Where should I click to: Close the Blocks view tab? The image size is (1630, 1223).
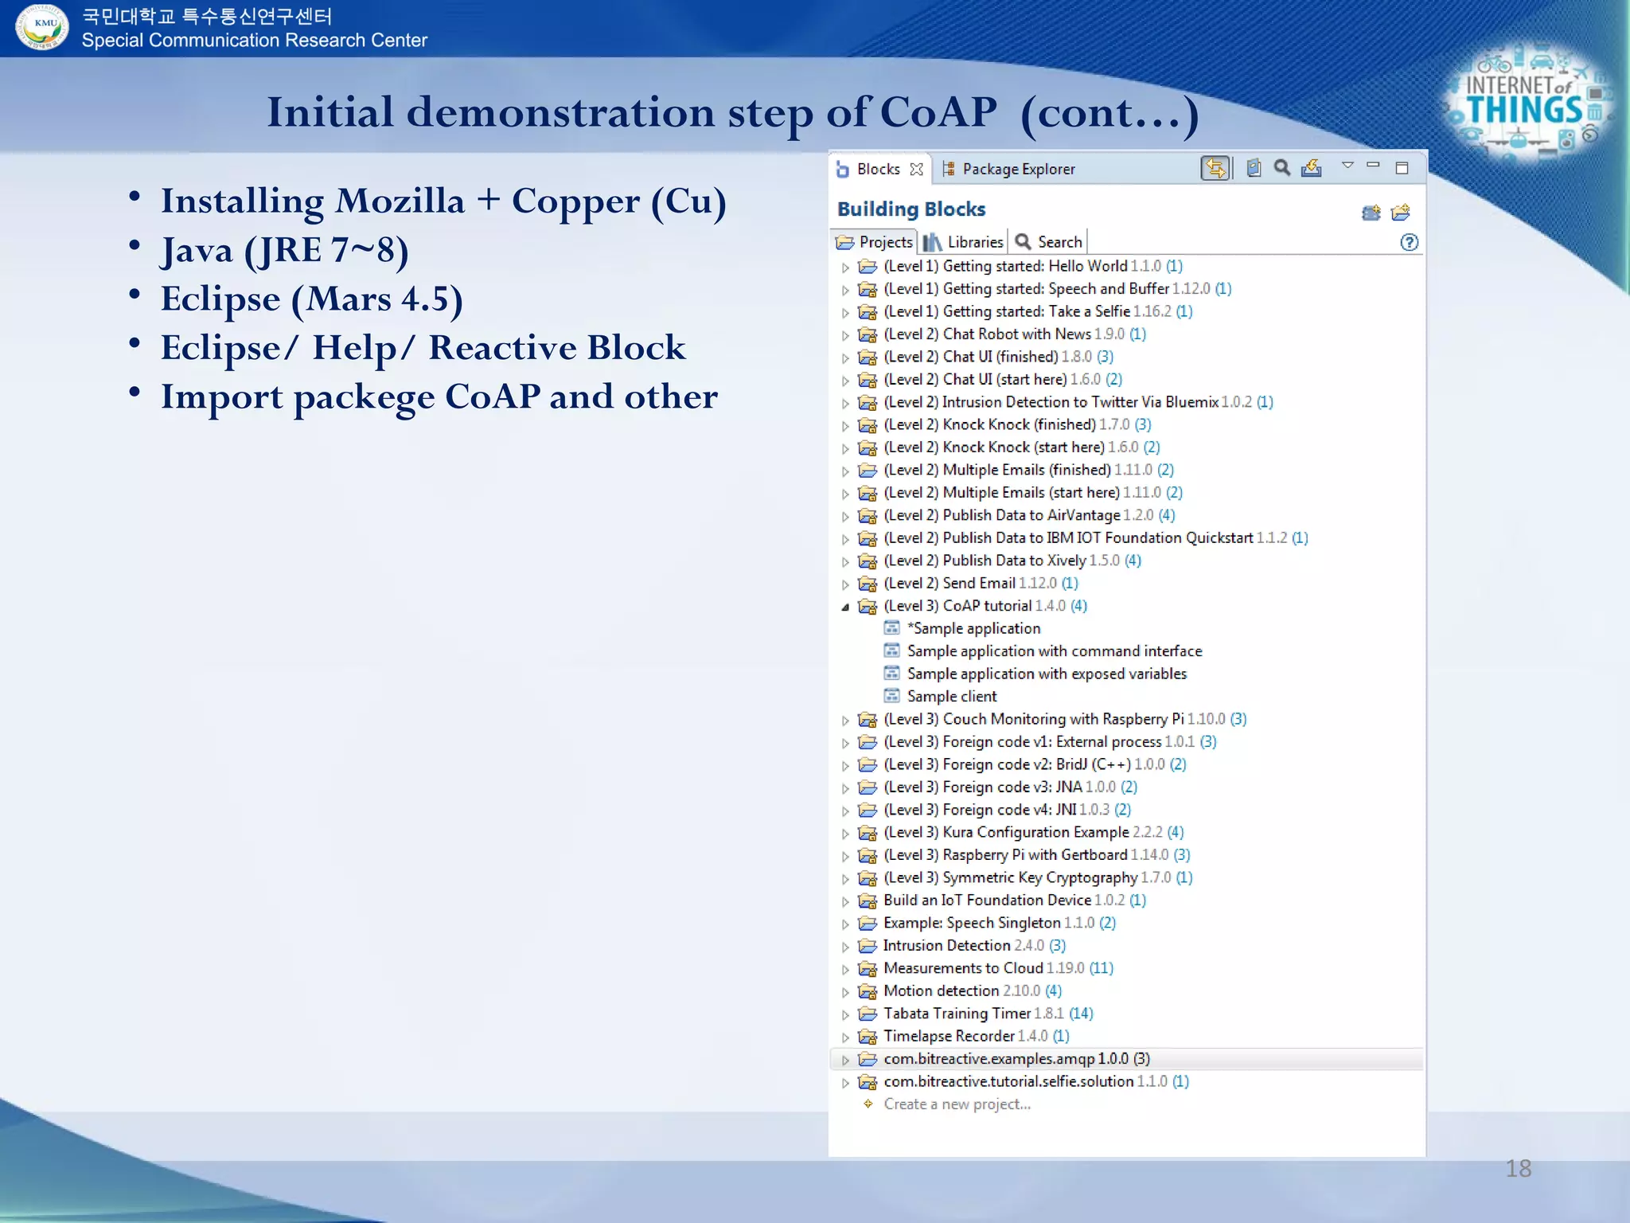[917, 169]
